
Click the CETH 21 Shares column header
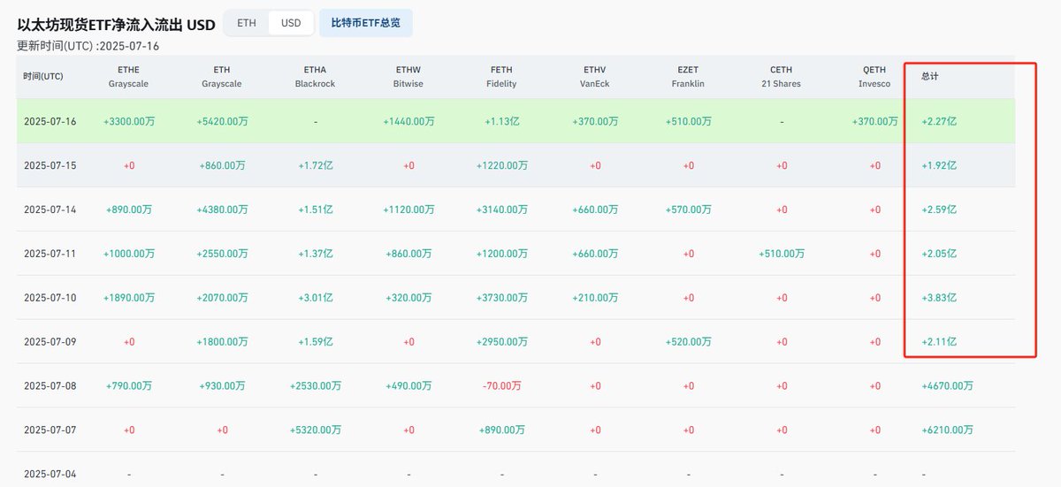[782, 77]
